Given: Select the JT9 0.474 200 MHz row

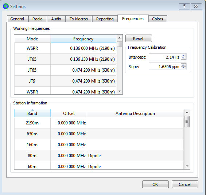Looking at the screenshot, I should pyautogui.click(x=65, y=81).
